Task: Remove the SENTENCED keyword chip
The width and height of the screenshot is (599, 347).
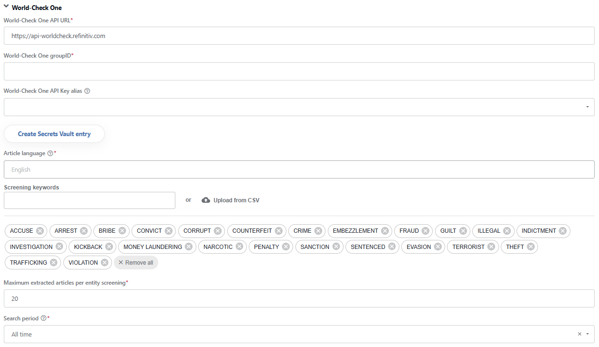Action: click(392, 247)
